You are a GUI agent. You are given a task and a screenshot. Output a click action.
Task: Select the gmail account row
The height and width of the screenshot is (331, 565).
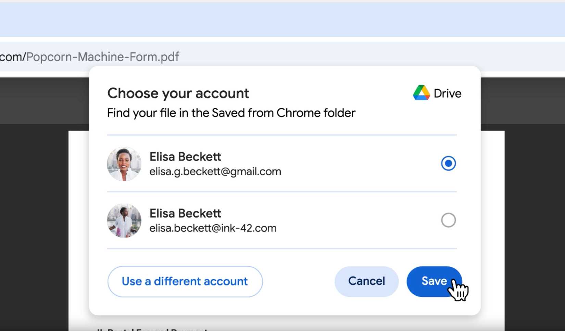coord(274,164)
